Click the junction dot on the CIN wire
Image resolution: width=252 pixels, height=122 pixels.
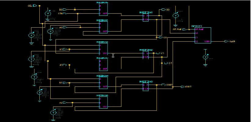pyautogui.click(x=78, y=14)
